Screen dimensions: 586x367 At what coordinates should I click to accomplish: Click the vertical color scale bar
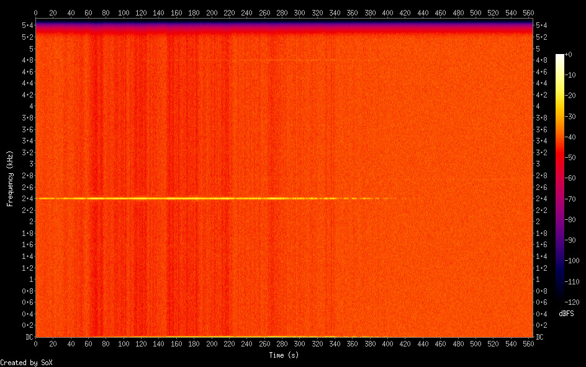560,178
